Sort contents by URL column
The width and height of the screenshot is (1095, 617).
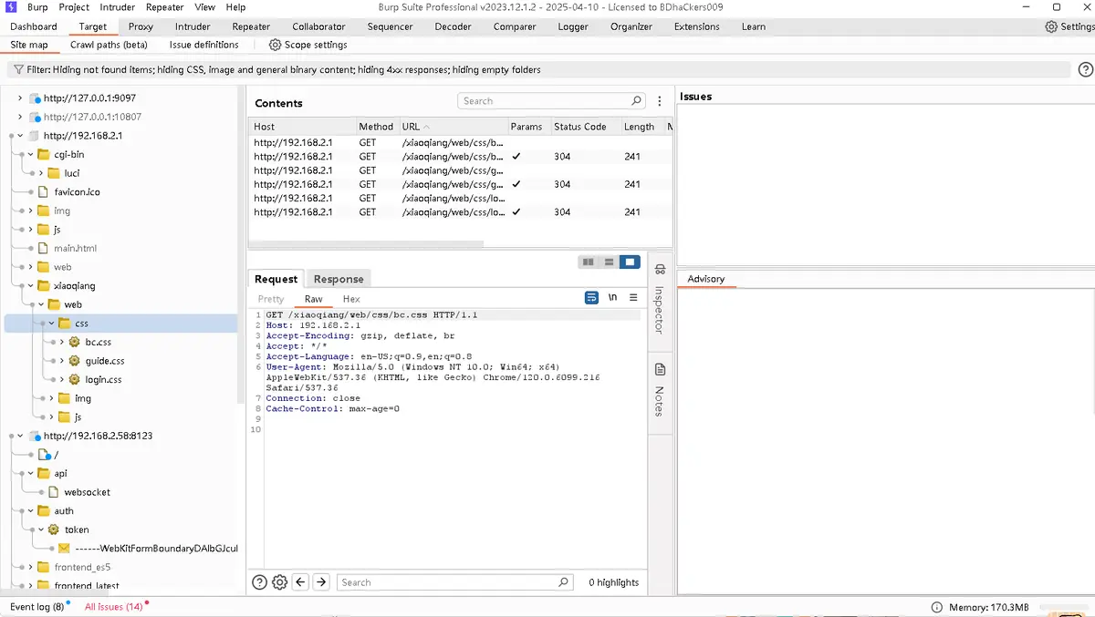(453, 127)
